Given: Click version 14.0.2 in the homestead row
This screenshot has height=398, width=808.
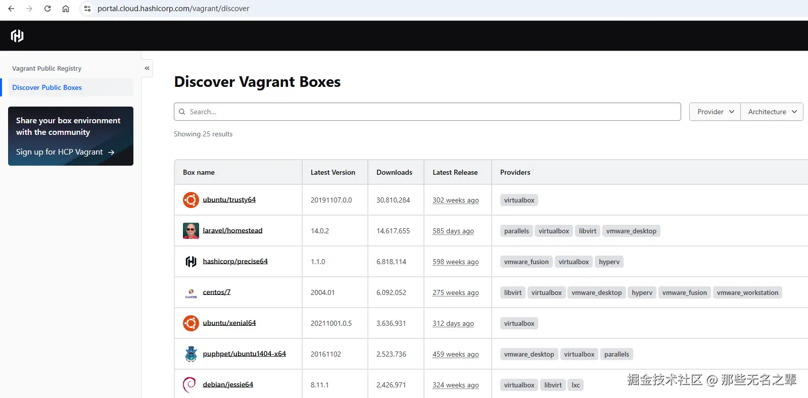Looking at the screenshot, I should [319, 231].
